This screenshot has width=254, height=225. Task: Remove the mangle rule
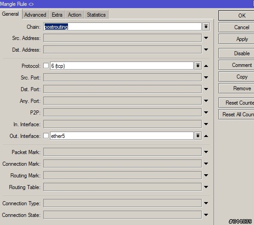pyautogui.click(x=236, y=88)
